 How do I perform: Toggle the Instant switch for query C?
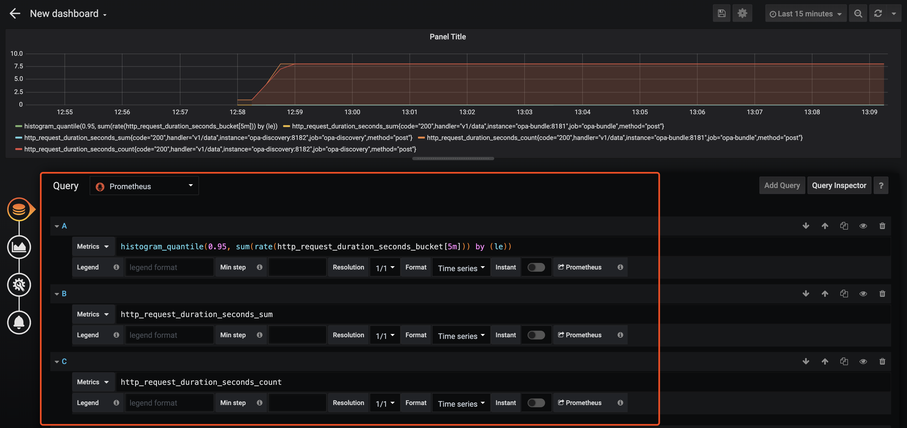coord(536,403)
